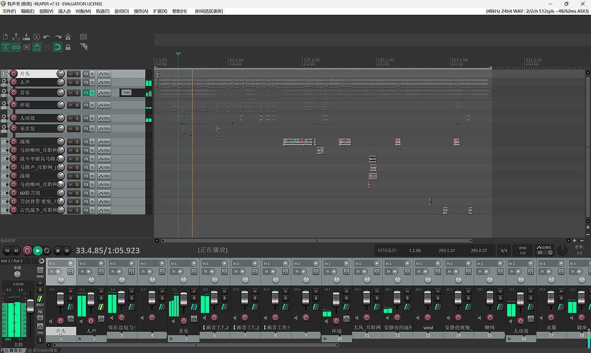
Task: Click the BPM 120 tempo field
Action: click(523, 250)
